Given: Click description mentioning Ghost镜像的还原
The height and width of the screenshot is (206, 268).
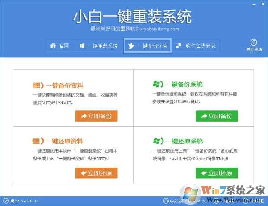Looking at the screenshot, I should [195, 155].
